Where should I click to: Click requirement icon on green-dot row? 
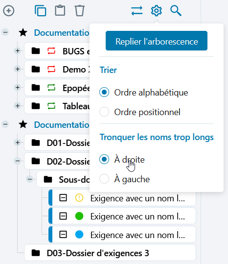[x=63, y=216]
